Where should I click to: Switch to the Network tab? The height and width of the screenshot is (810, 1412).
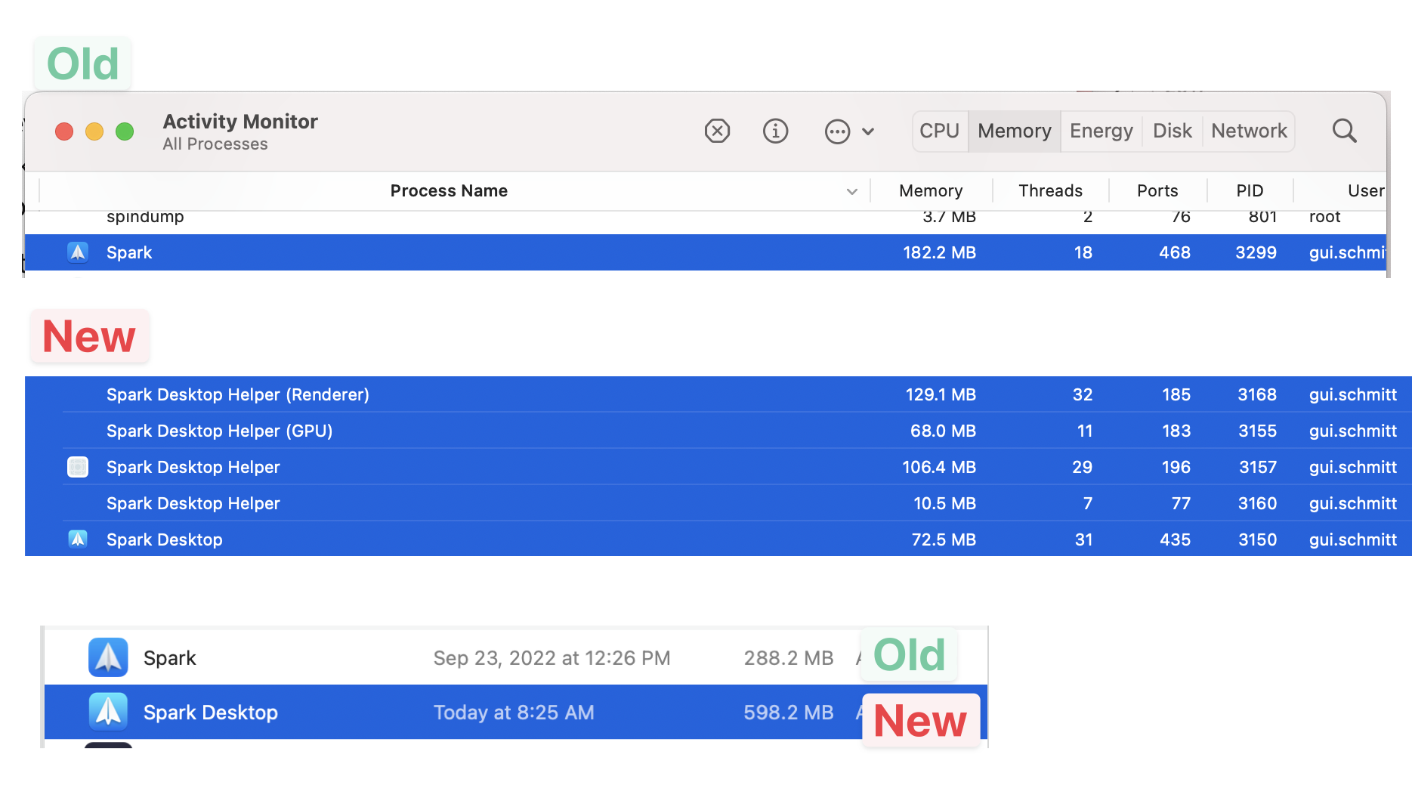1249,131
